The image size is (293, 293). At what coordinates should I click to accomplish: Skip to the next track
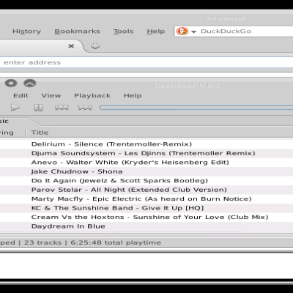(x=85, y=108)
